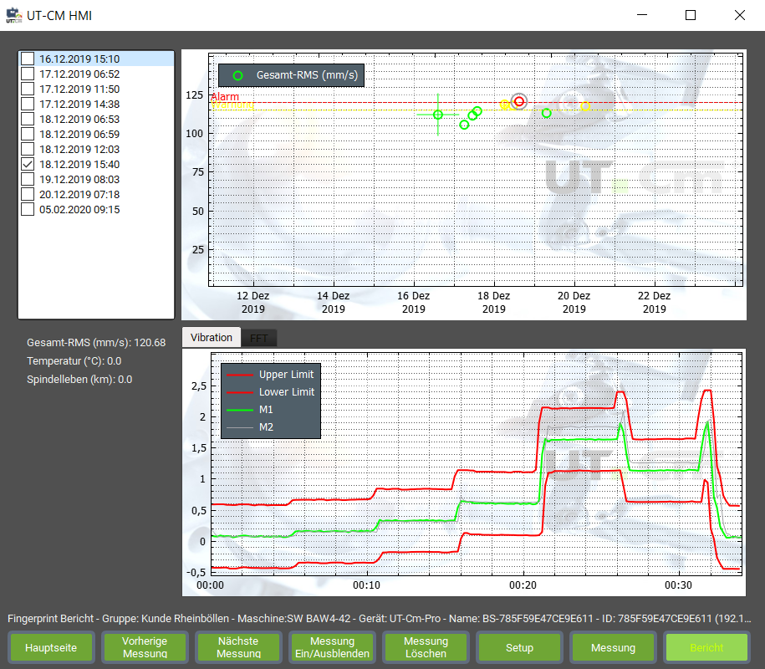Enable the 05.02.2020 09:15 measurement checkbox
This screenshot has height=669, width=765.
(28, 209)
